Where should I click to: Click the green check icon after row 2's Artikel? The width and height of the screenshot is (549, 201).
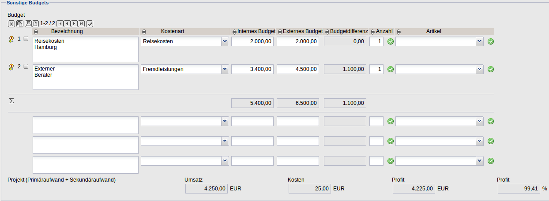point(491,69)
